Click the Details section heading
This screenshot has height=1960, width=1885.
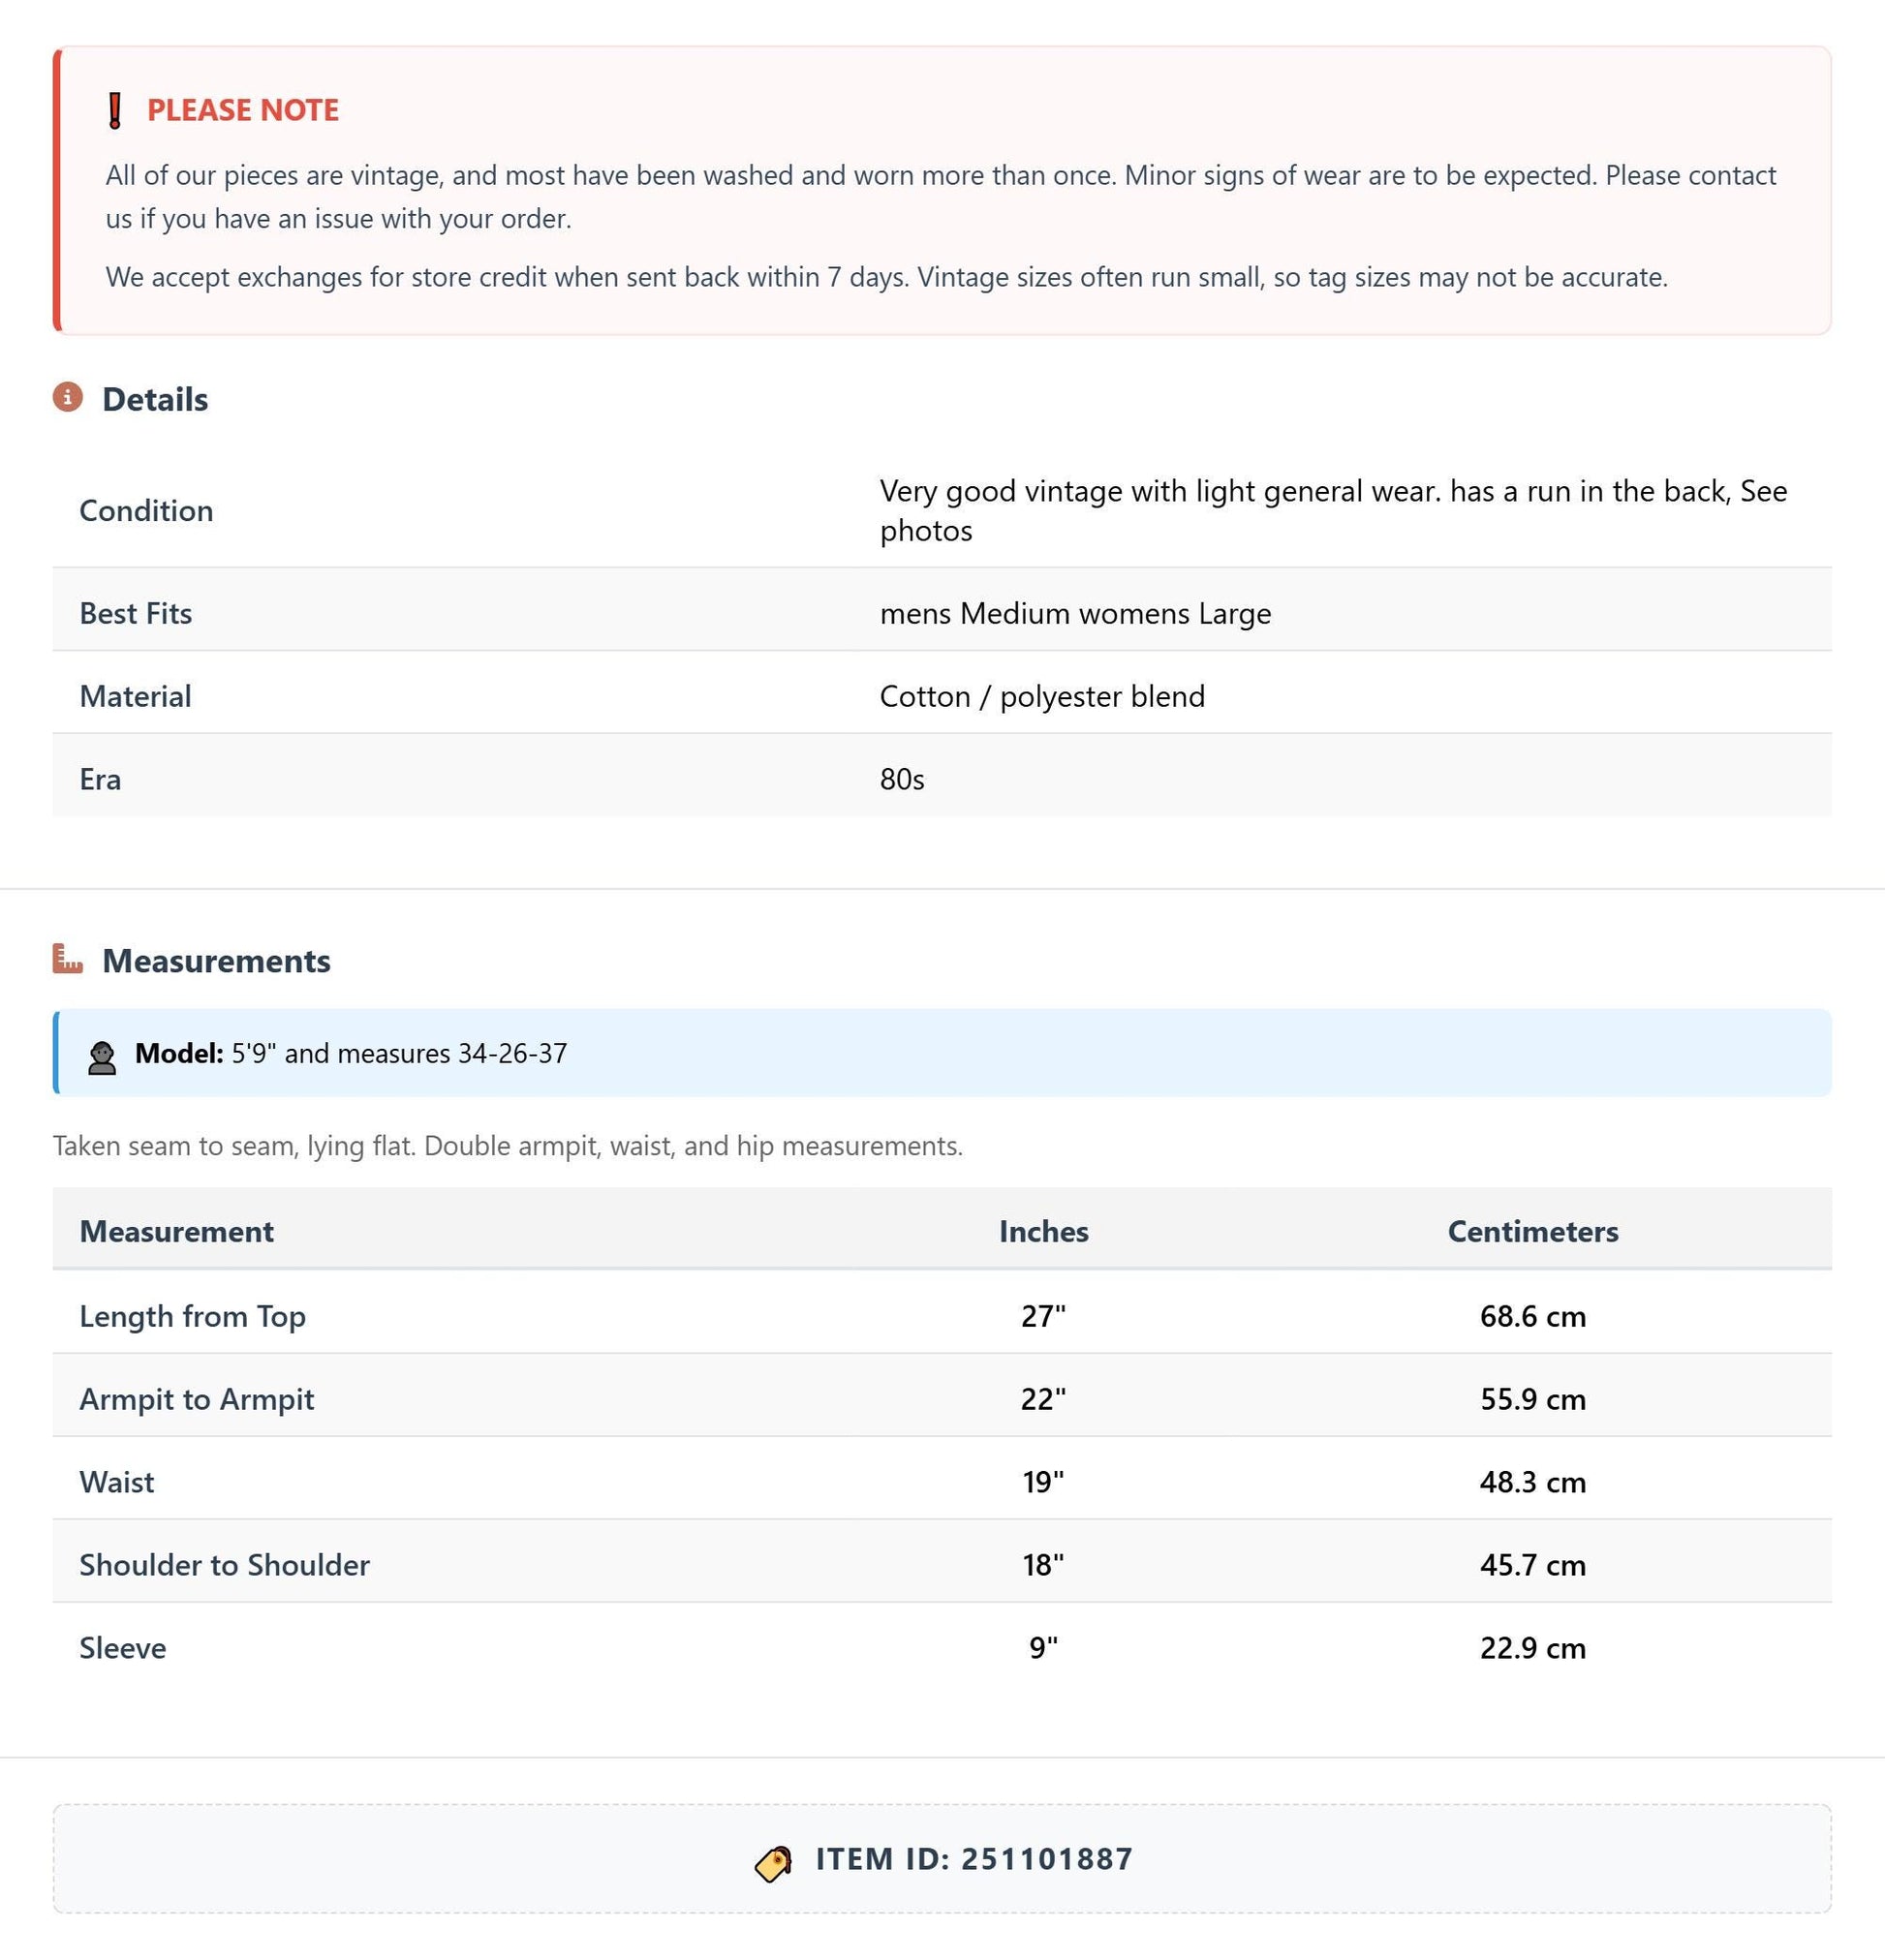(155, 399)
